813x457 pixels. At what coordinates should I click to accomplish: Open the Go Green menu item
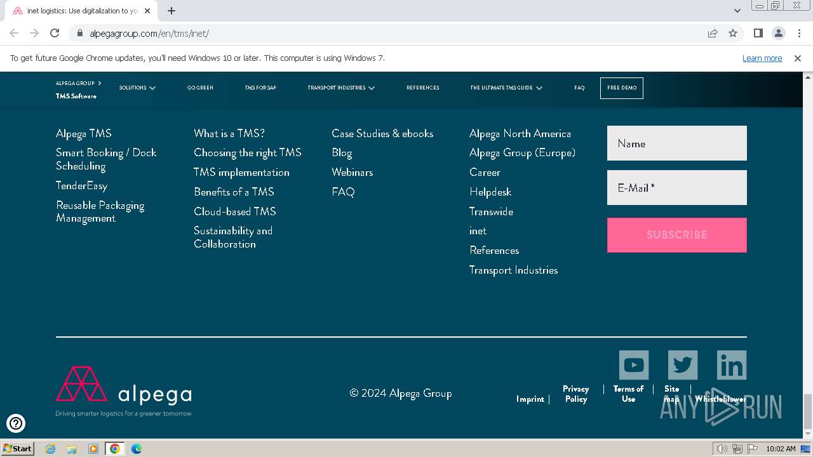point(200,88)
